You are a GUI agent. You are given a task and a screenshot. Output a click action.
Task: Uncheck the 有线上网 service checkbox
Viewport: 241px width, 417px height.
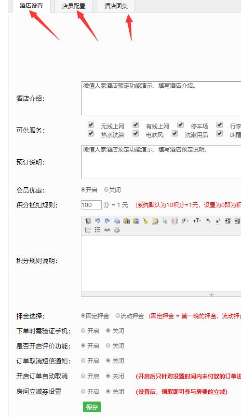pos(136,125)
